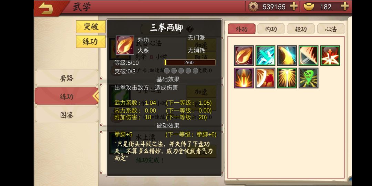Select the cyan crossed swords skill icon
Viewport: 372px width, 186px height.
click(x=265, y=55)
